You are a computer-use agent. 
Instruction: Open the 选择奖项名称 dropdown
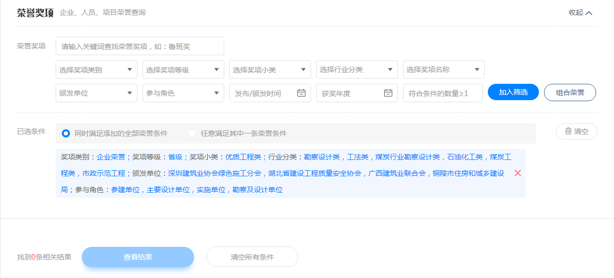444,69
